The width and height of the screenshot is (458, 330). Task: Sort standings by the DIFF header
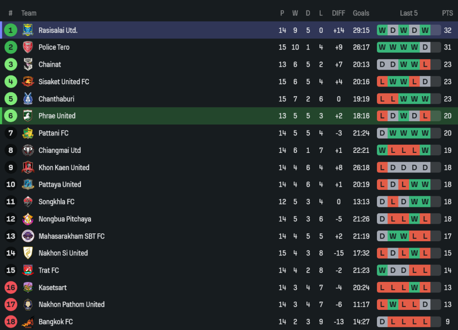(x=338, y=13)
